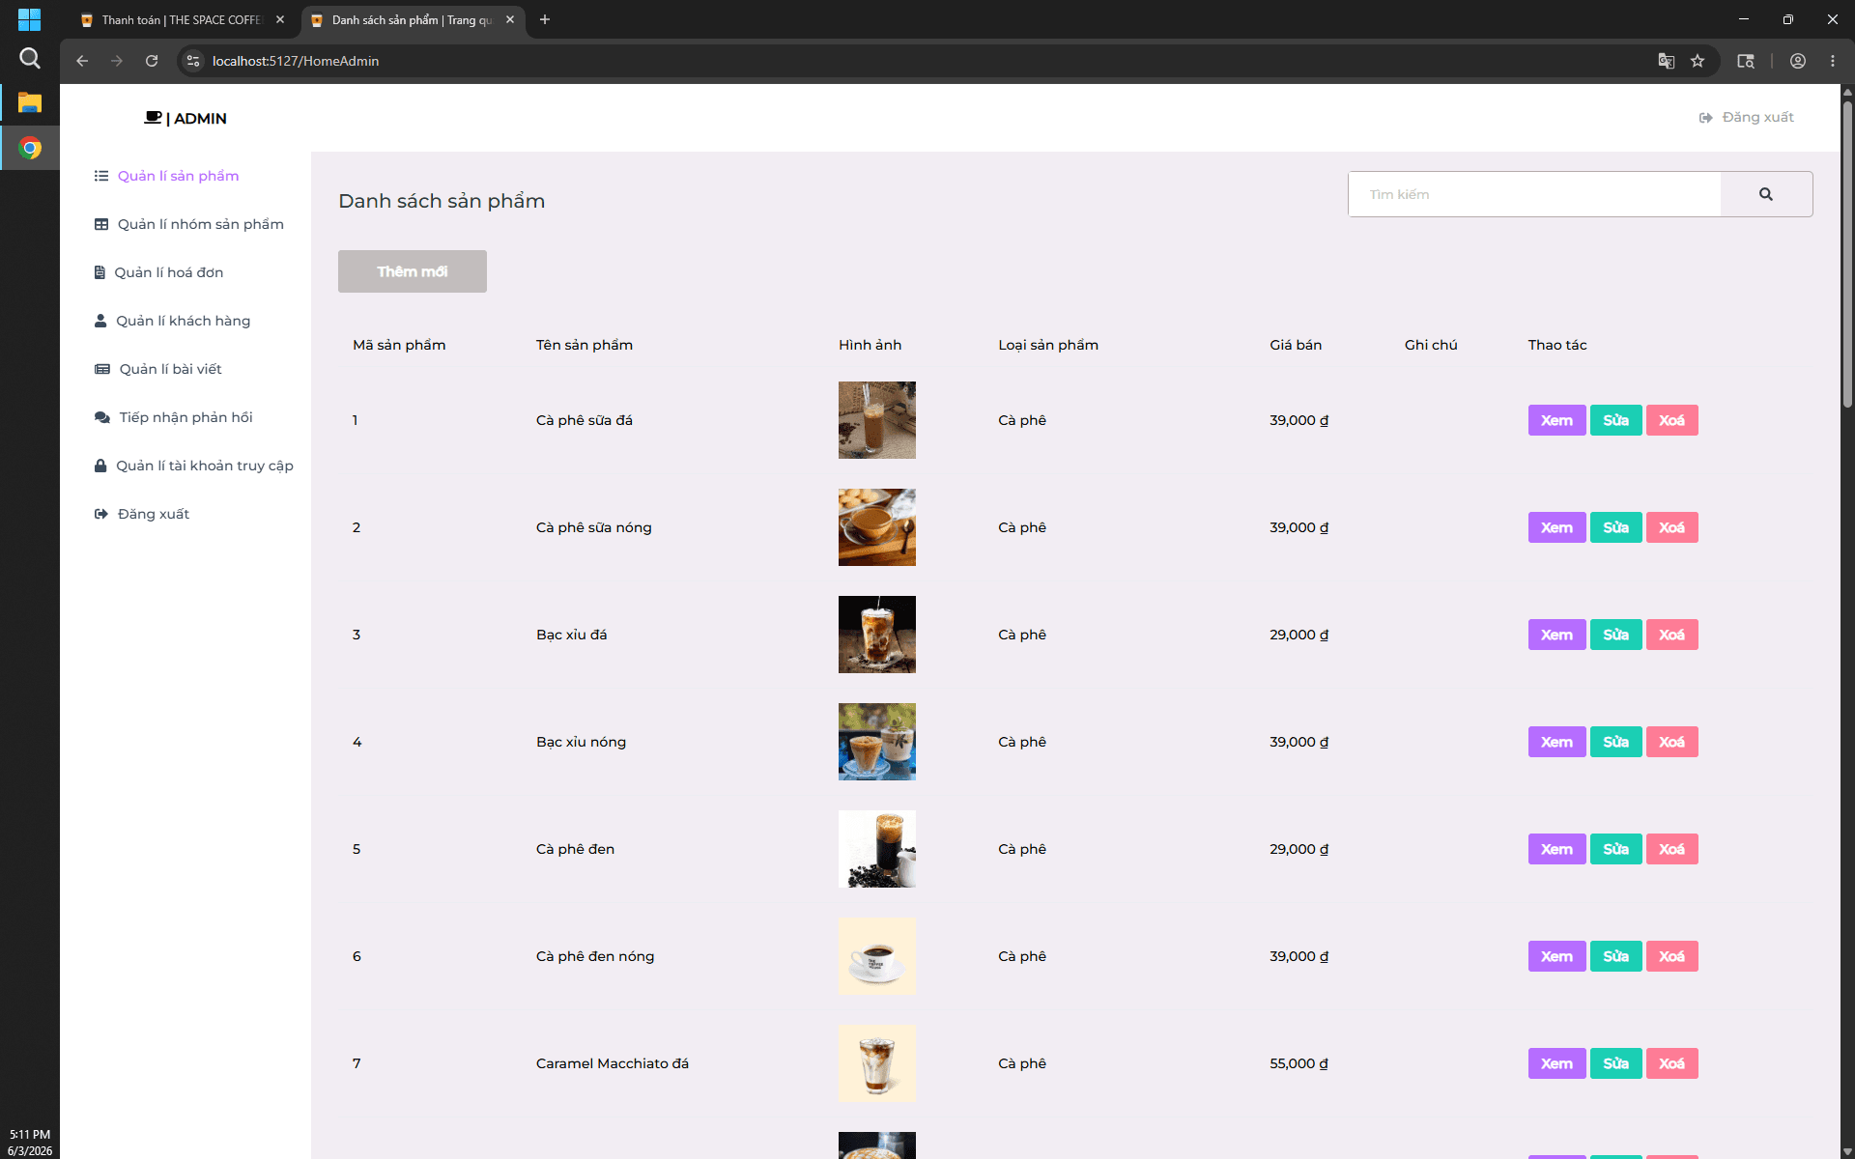Image resolution: width=1855 pixels, height=1159 pixels.
Task: Click the page vertical scrollbar thumb
Action: [1847, 253]
